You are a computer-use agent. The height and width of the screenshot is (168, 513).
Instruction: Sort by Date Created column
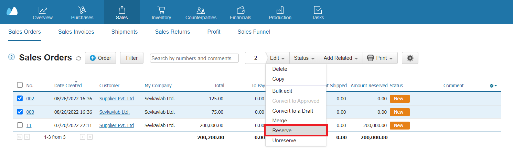click(x=68, y=86)
